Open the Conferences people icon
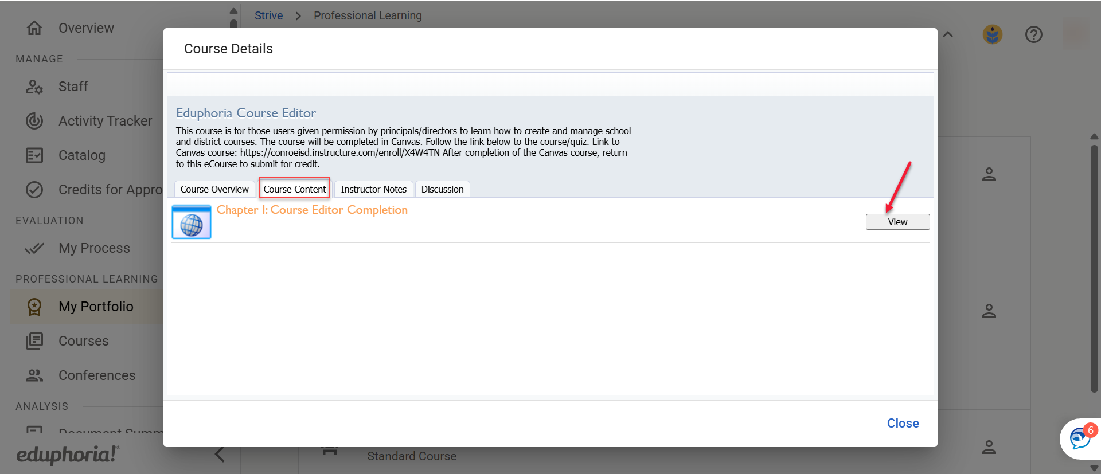1101x474 pixels. point(34,375)
